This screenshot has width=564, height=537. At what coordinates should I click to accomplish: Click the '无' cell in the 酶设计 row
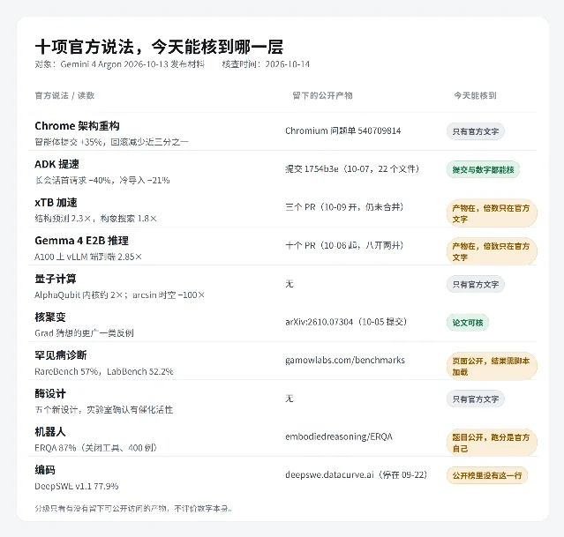[290, 399]
